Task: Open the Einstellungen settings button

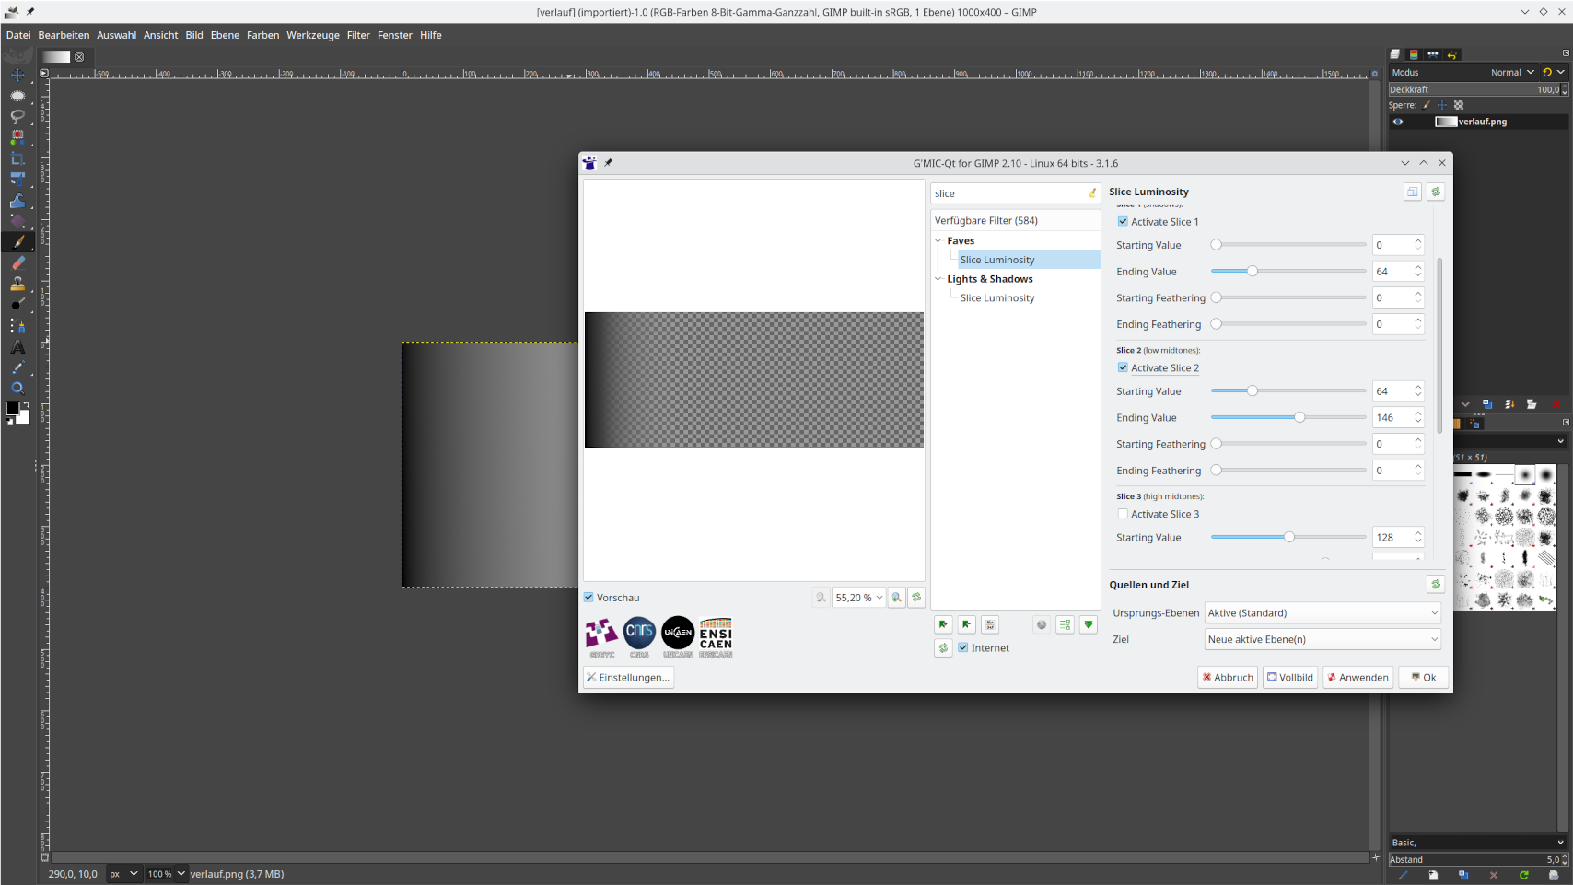Action: tap(628, 678)
